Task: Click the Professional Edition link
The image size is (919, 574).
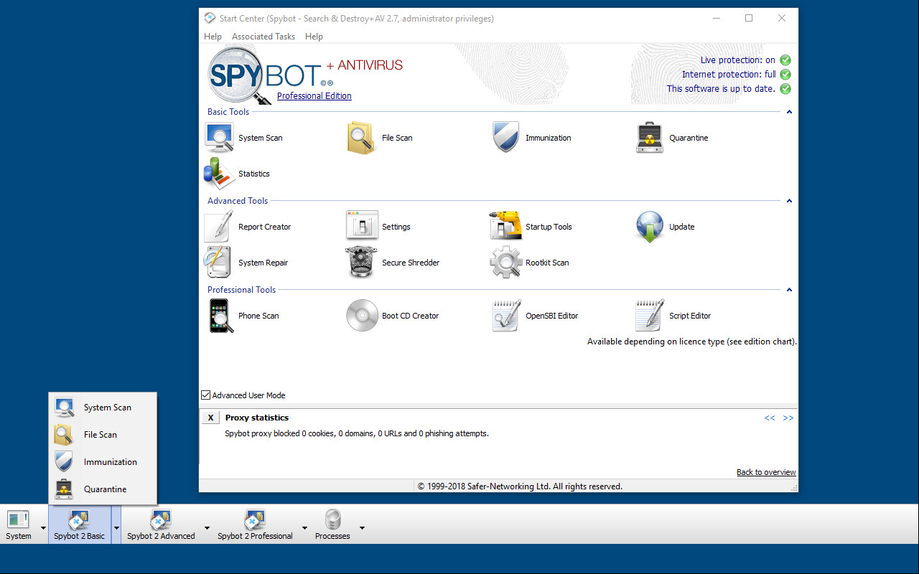Action: click(x=314, y=95)
